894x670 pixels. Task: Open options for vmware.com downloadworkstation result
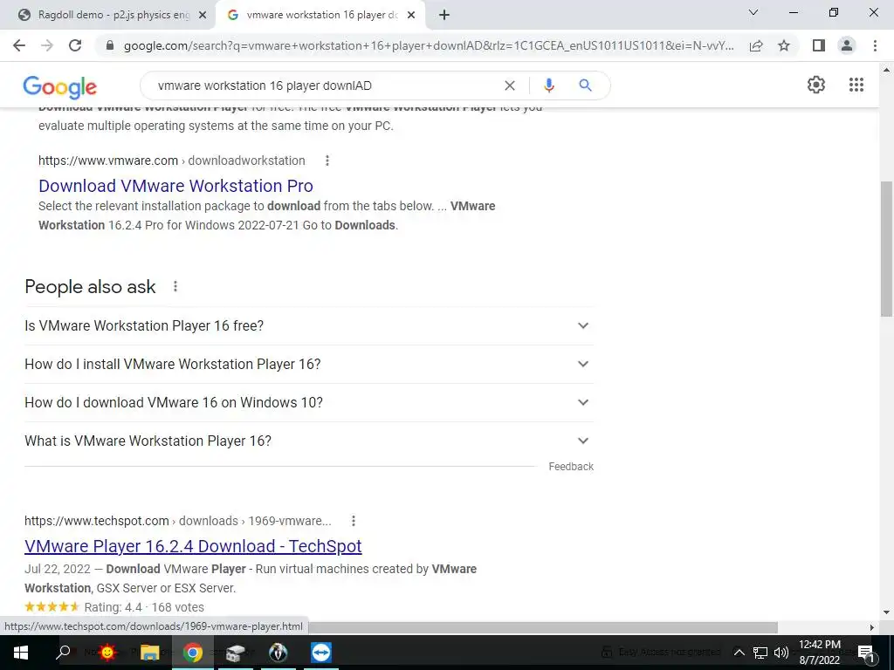[x=327, y=161]
